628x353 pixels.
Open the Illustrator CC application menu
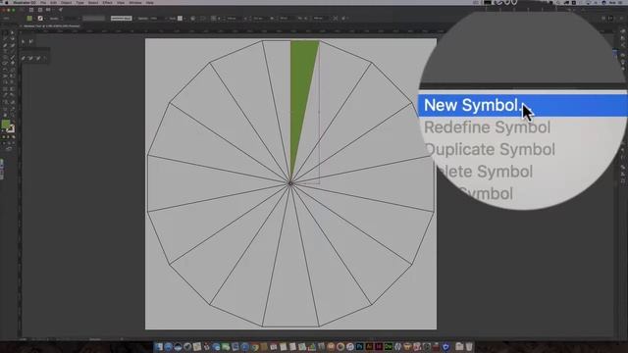pyautogui.click(x=25, y=2)
